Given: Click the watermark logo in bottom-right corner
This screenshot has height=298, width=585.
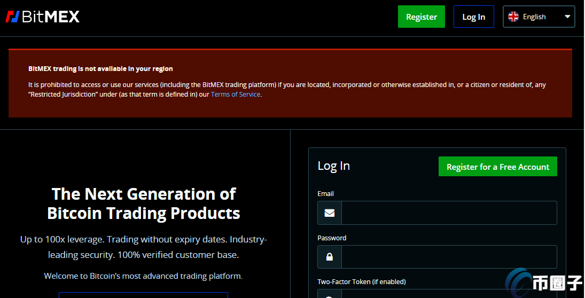Looking at the screenshot, I should point(544,282).
